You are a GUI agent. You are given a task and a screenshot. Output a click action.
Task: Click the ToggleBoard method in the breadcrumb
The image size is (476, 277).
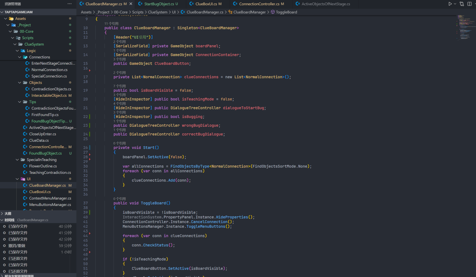coord(286,12)
